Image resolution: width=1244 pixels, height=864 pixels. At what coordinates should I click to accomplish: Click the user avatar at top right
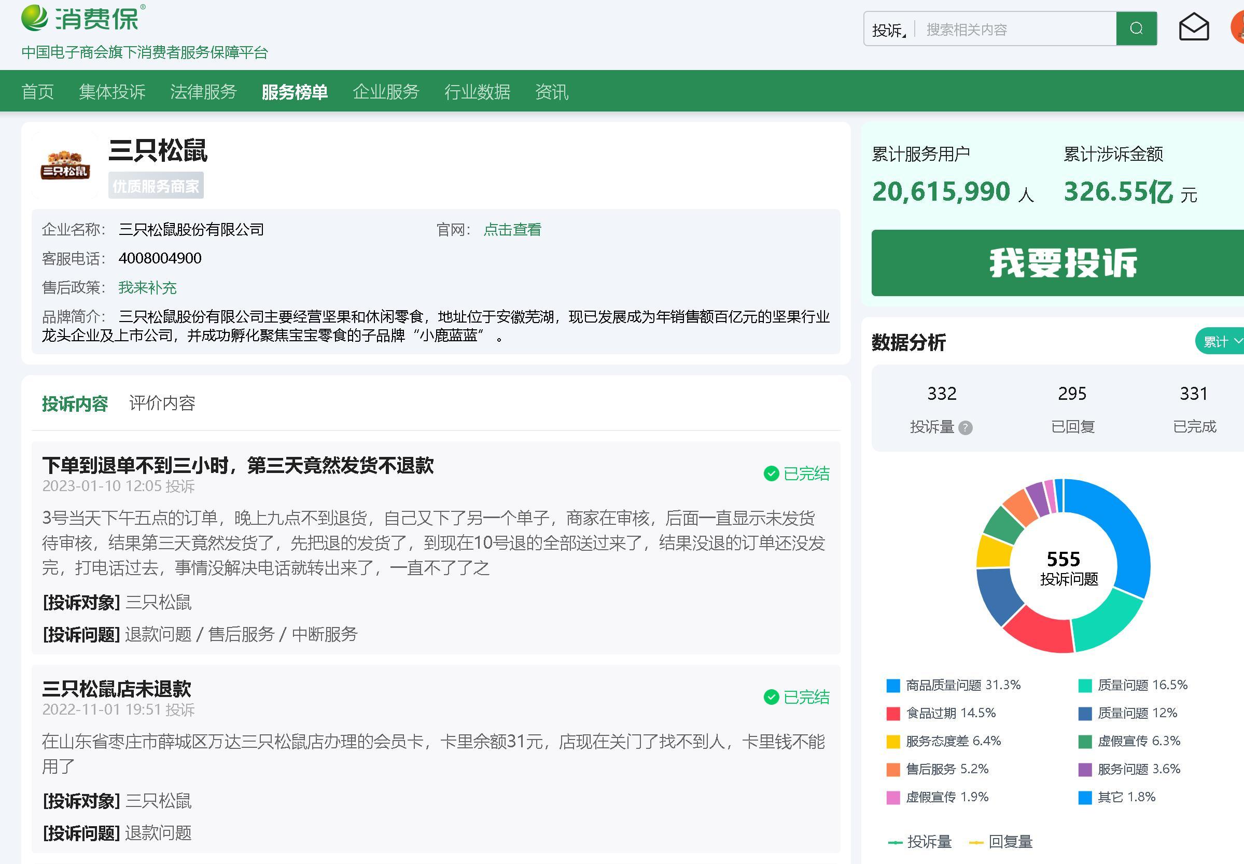pyautogui.click(x=1237, y=27)
